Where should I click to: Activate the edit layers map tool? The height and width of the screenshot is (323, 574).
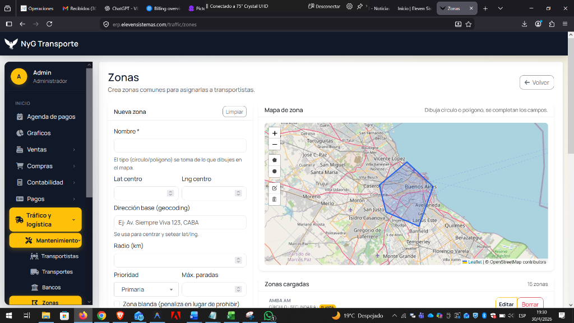pyautogui.click(x=275, y=188)
